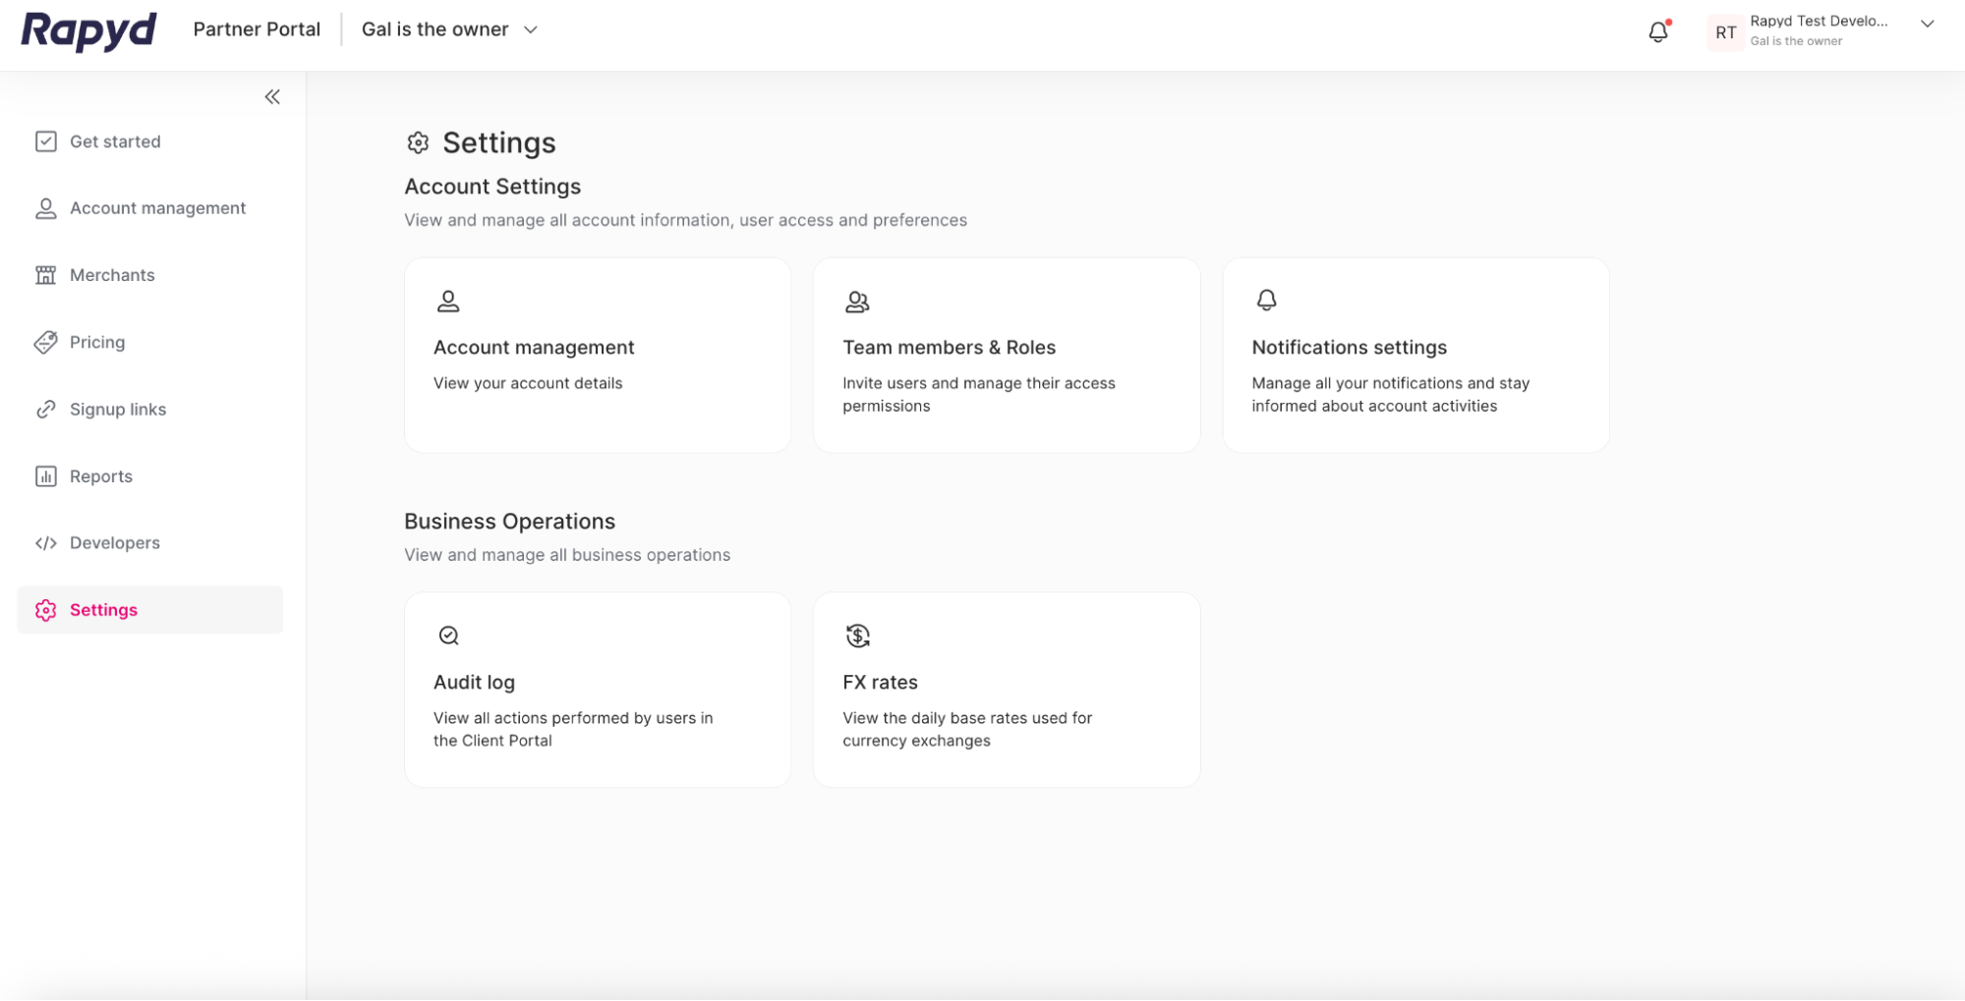
Task: Open the account dropdown chevron near RT avatar
Action: (1927, 24)
